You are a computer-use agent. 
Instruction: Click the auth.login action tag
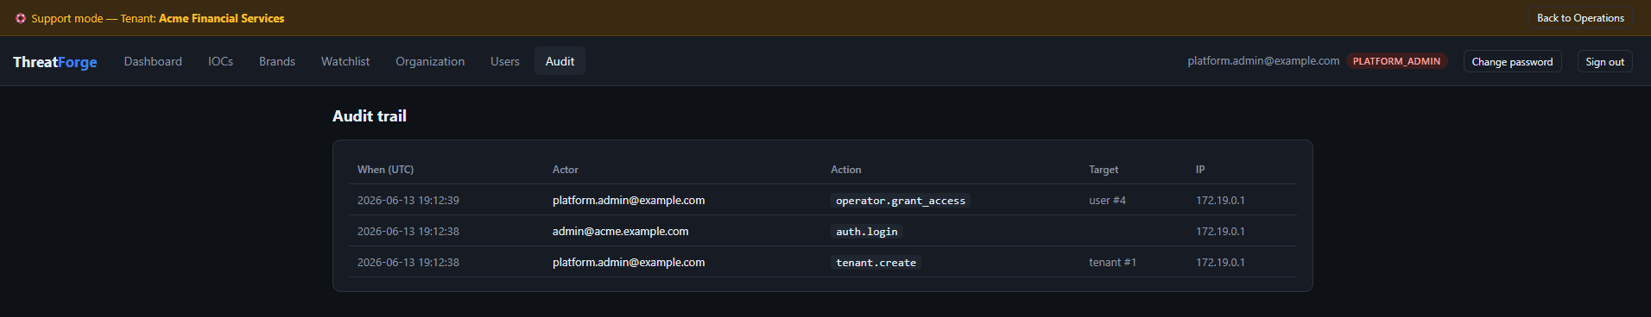(x=867, y=232)
